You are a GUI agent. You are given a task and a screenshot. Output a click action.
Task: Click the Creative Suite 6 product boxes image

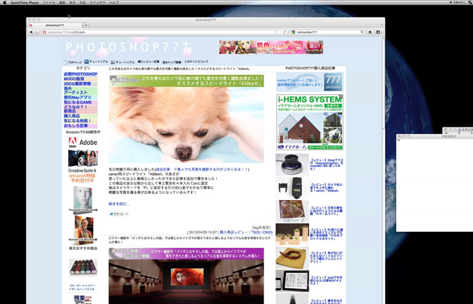click(x=83, y=158)
